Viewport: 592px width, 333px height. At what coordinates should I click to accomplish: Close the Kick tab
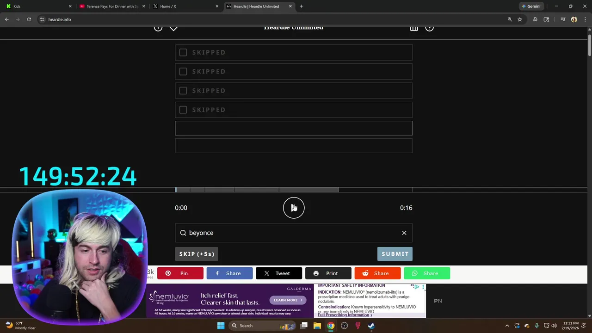(70, 6)
